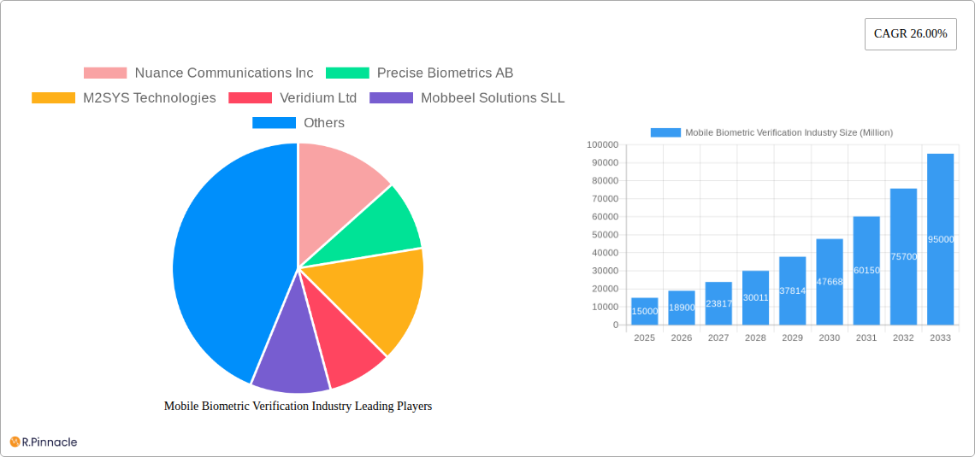Viewport: 975px width, 457px height.
Task: Click the 2025 x-axis label
Action: click(x=644, y=338)
